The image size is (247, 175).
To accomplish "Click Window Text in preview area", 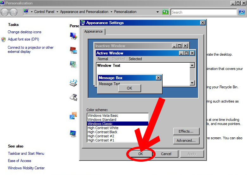I will 109,66.
